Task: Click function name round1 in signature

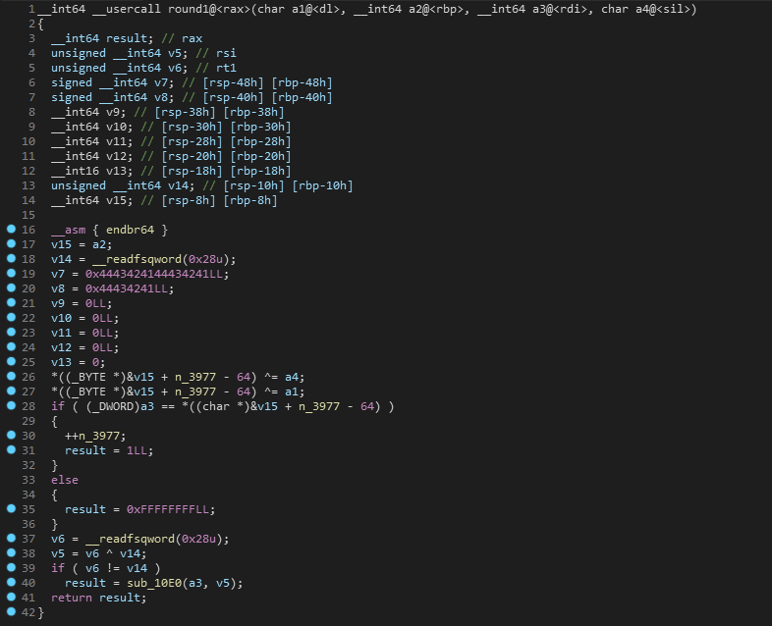Action: click(189, 9)
